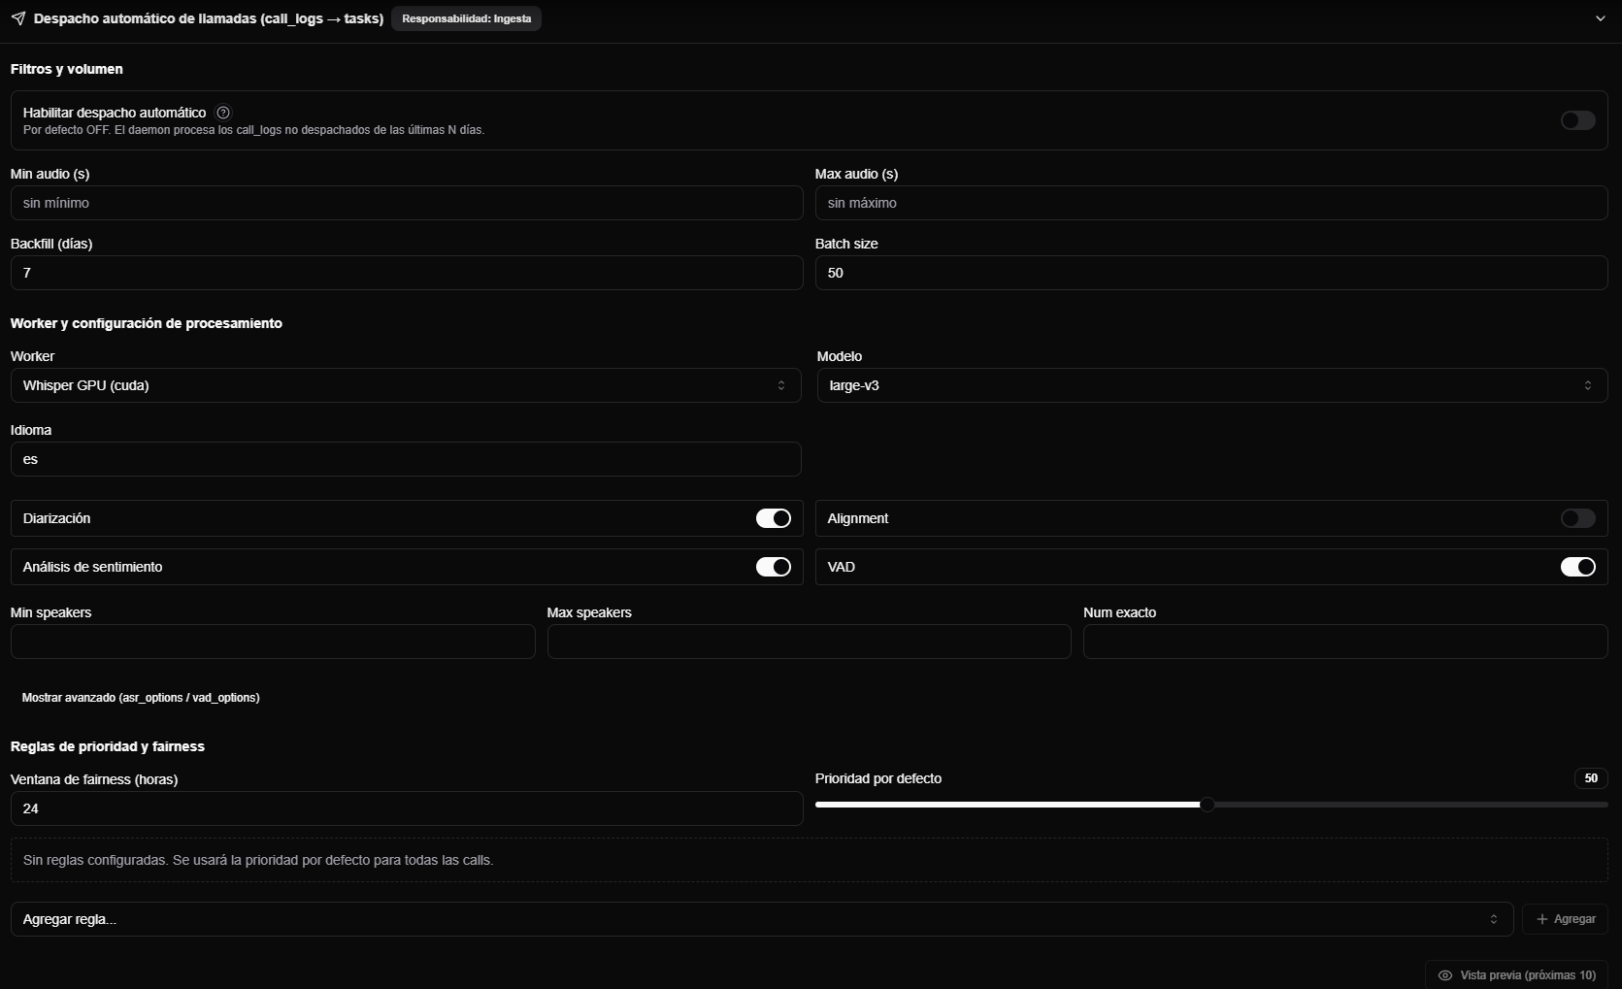Toggle the VAD switch off
This screenshot has width=1622, height=989.
tap(1578, 567)
